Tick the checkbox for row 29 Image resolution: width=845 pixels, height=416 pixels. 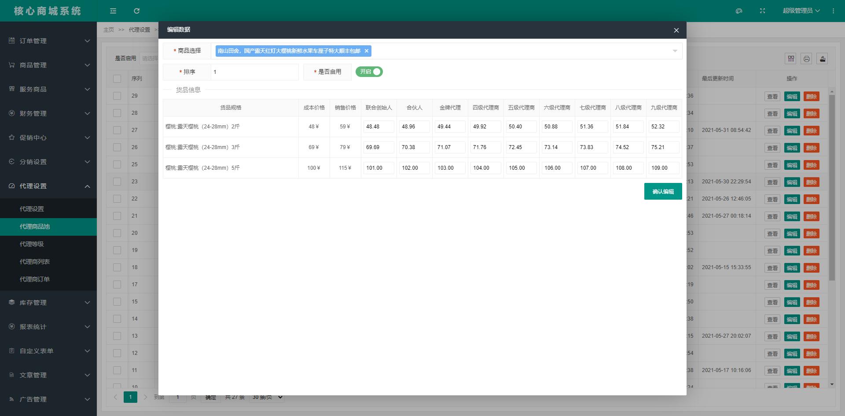click(117, 96)
